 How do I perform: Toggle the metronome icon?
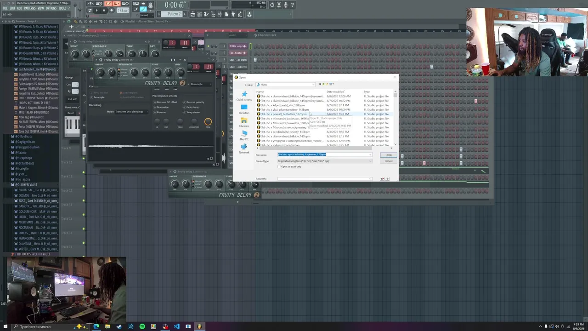91,4
